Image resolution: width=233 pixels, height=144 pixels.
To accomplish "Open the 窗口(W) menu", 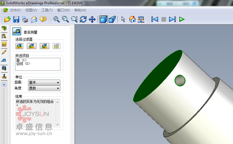I will coord(64,10).
